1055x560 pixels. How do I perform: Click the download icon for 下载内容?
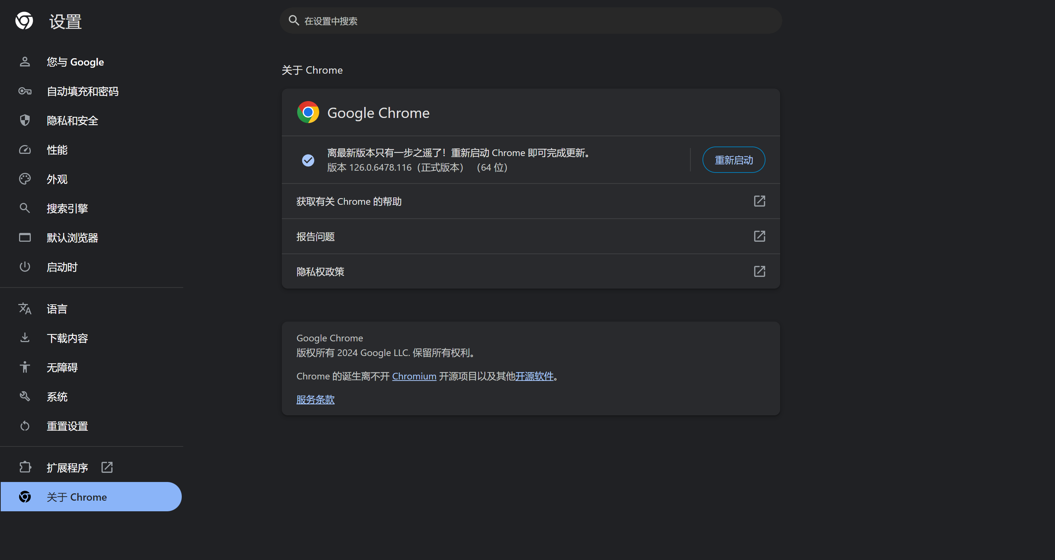[25, 338]
